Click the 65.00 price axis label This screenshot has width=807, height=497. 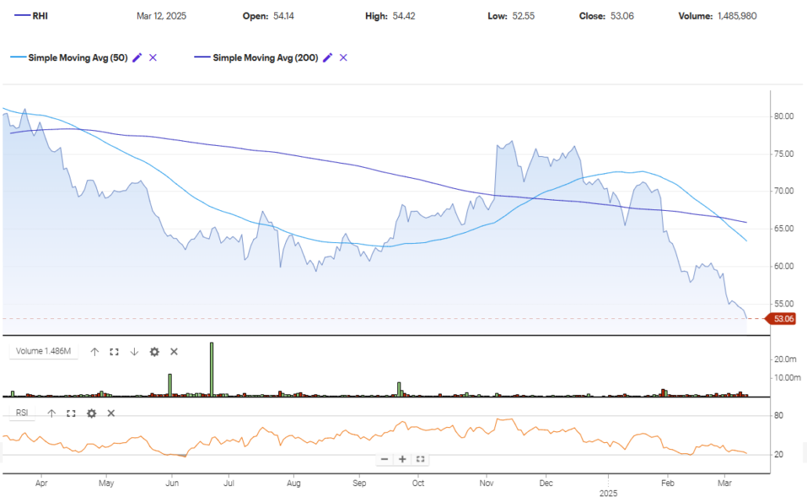(x=783, y=229)
